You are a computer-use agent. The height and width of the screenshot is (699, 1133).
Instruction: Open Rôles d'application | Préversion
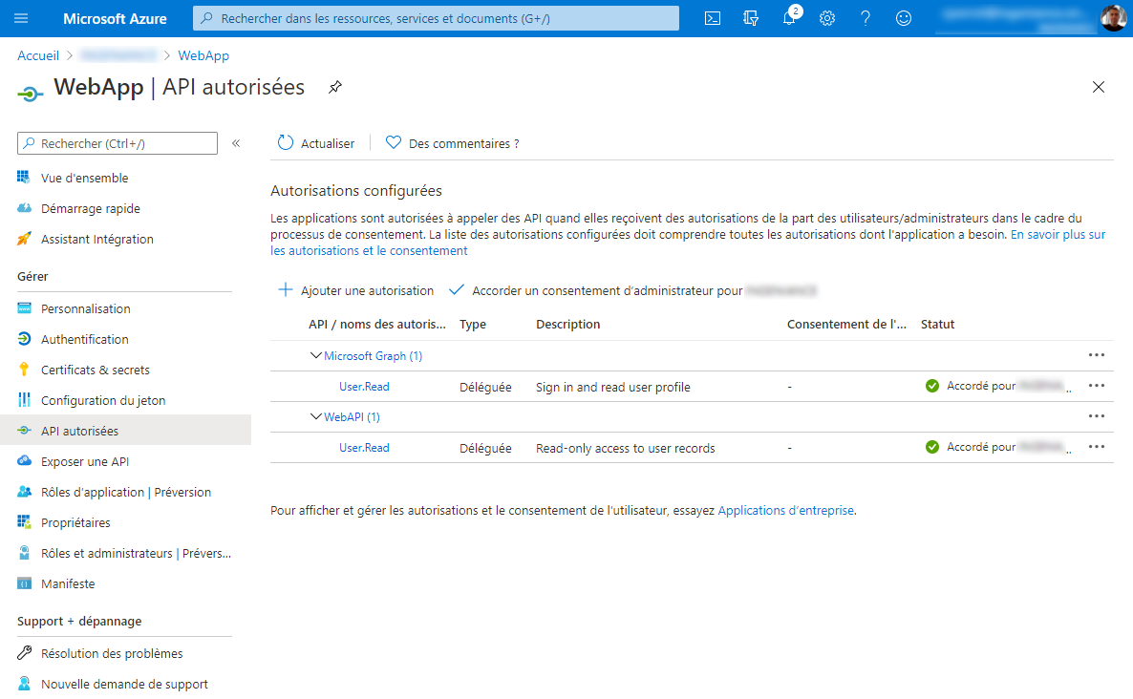pyautogui.click(x=126, y=493)
